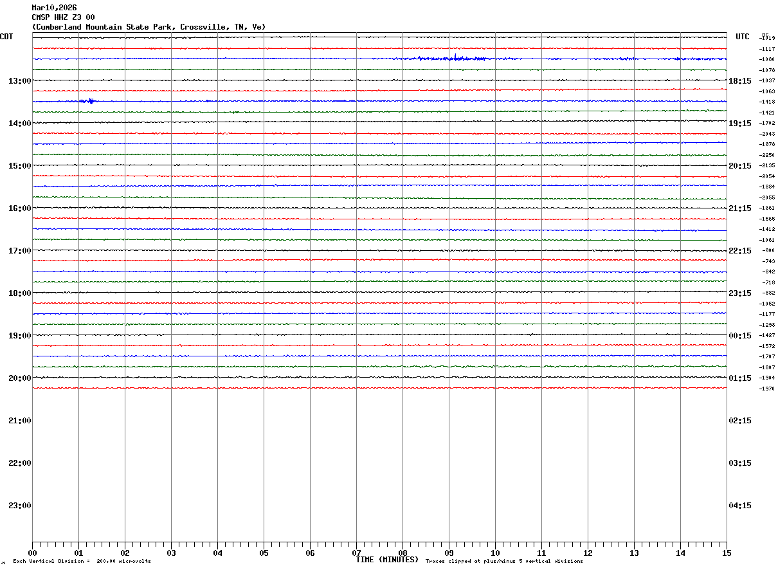
Task: Select the 19:00 CDT hour label
Action: click(x=19, y=336)
